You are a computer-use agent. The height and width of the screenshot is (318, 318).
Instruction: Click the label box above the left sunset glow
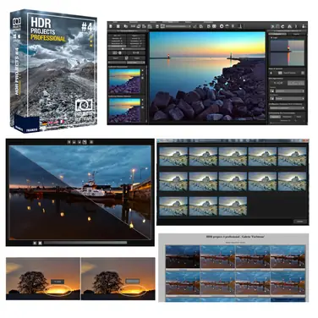click(58, 282)
